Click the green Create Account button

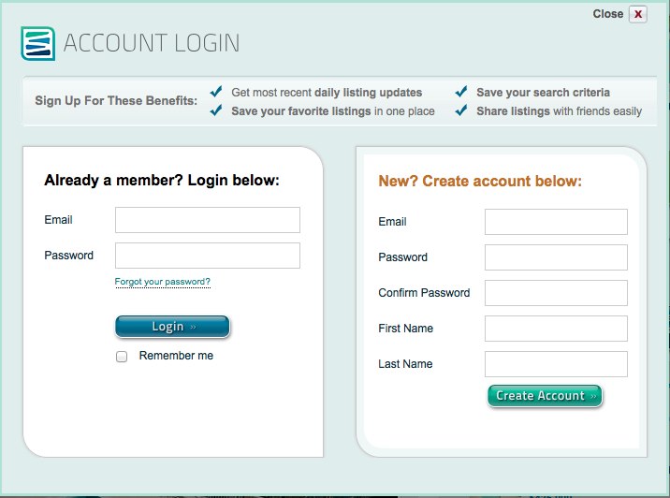[x=545, y=396]
